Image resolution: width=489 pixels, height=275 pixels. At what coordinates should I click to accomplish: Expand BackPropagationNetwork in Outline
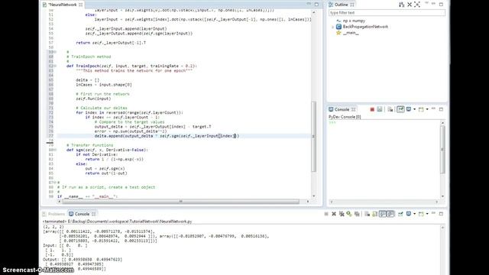(332, 27)
